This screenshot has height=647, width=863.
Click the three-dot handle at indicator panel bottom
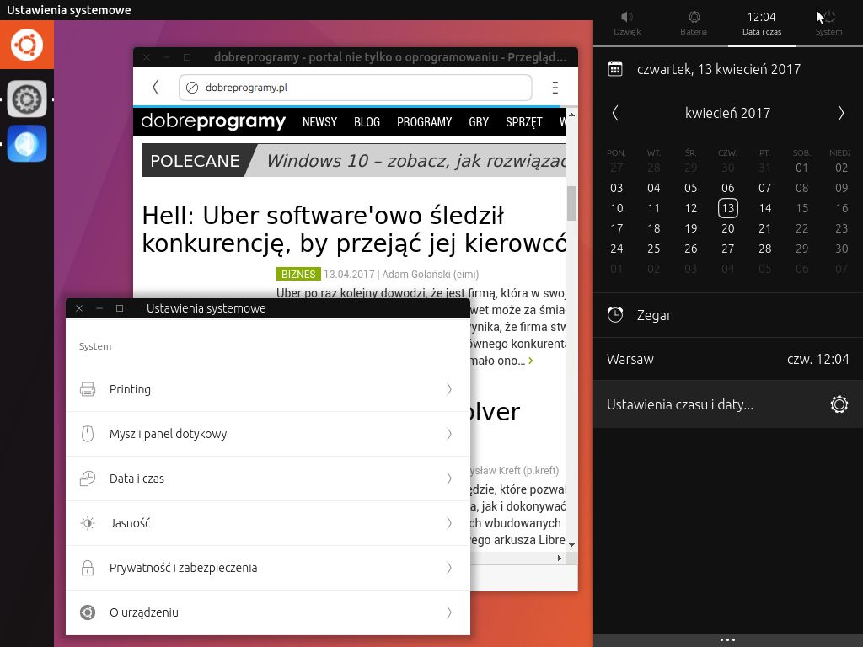(727, 639)
